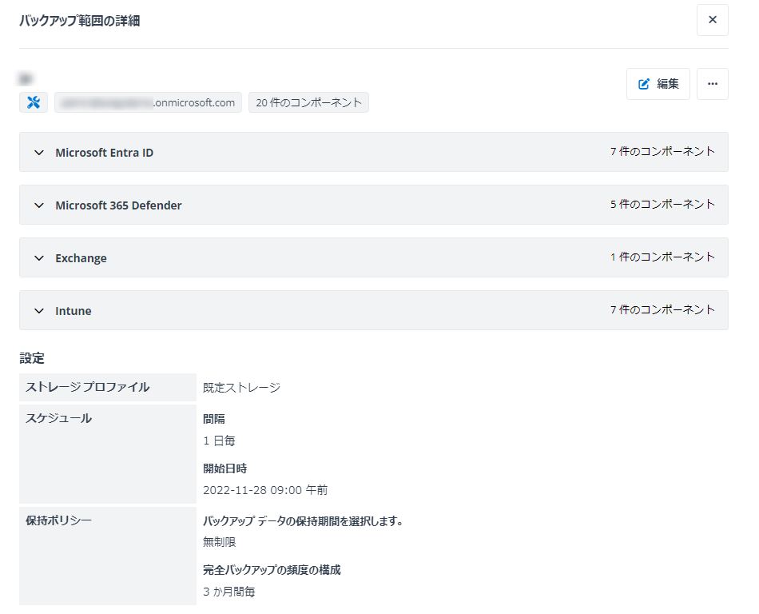Click the 3 か月間毎 frequency value
The height and width of the screenshot is (614, 759).
[229, 592]
